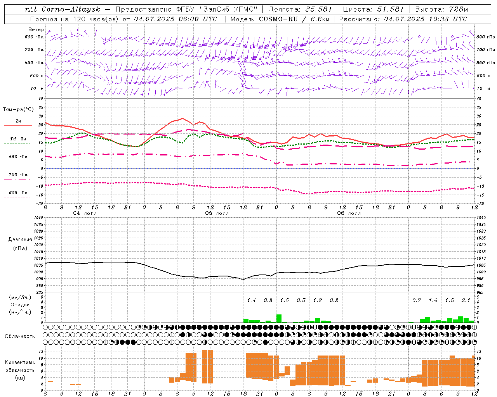Screen dimensions: 497x397
Task: Click the precipitation value 1.6
Action: click(433, 300)
